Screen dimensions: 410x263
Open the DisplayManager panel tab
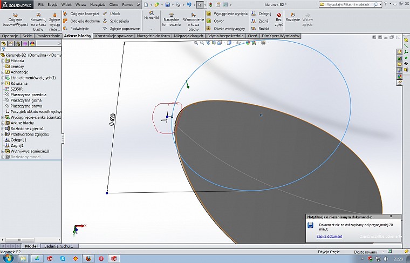point(32,43)
